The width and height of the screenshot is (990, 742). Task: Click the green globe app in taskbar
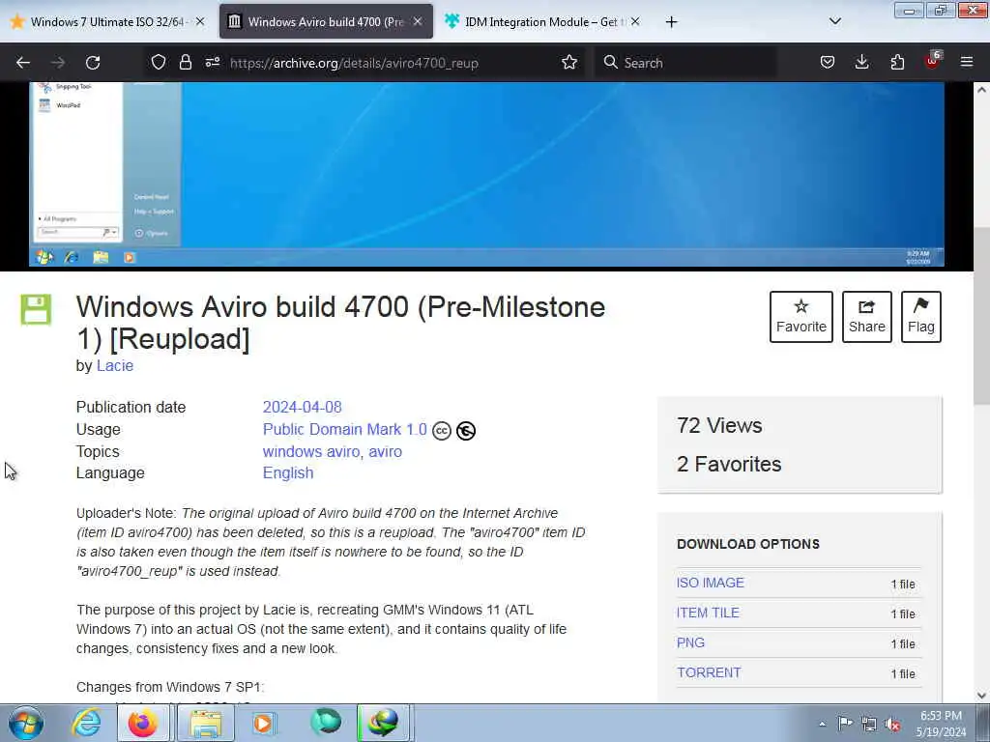coord(326,723)
